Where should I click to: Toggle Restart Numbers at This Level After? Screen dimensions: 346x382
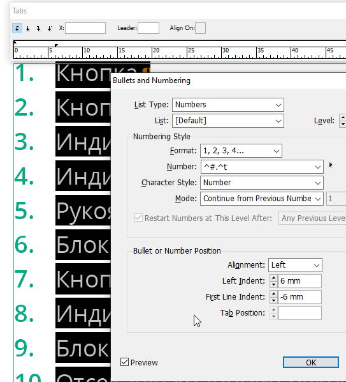click(x=138, y=218)
